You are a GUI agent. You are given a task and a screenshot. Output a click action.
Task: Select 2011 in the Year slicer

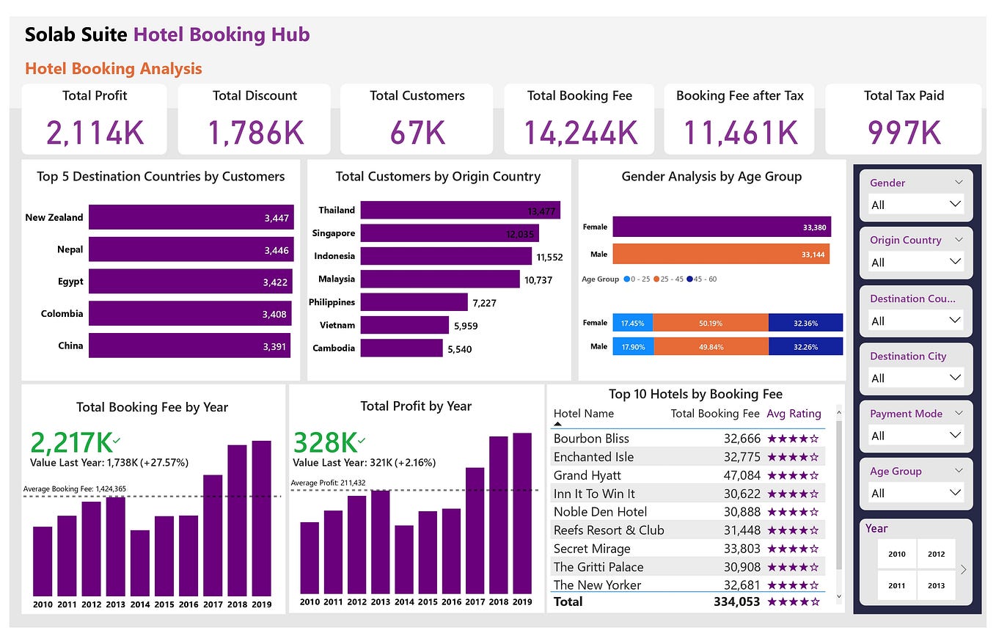pos(896,585)
